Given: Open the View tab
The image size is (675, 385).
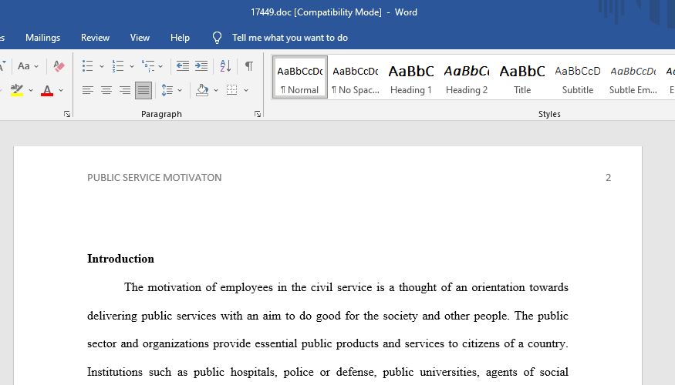Looking at the screenshot, I should pos(140,38).
